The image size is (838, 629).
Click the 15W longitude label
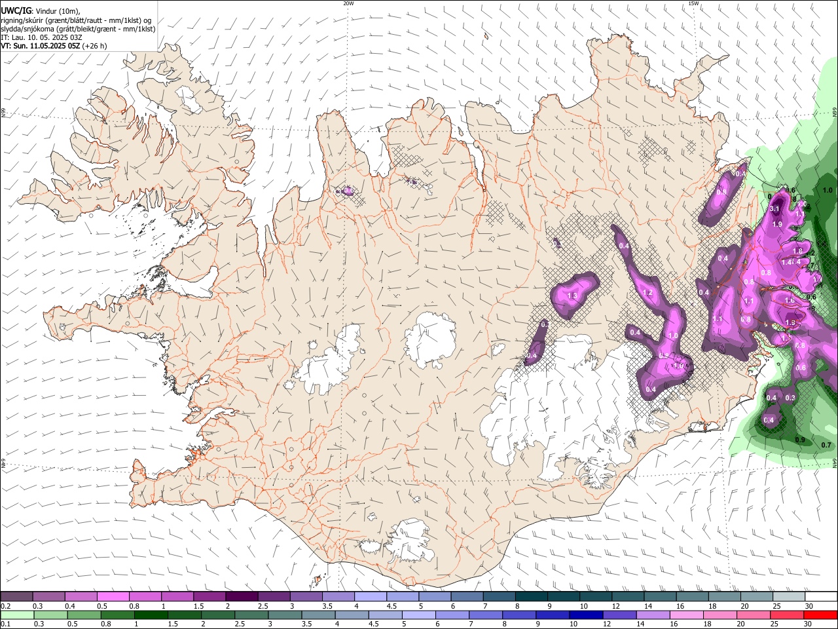point(693,3)
